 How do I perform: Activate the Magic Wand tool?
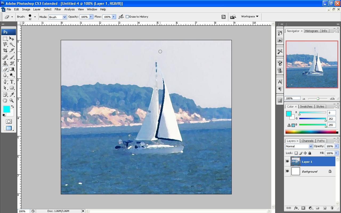click(12, 44)
